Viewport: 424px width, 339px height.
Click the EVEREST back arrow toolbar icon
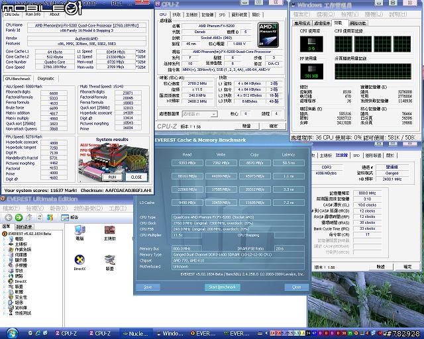click(9, 217)
